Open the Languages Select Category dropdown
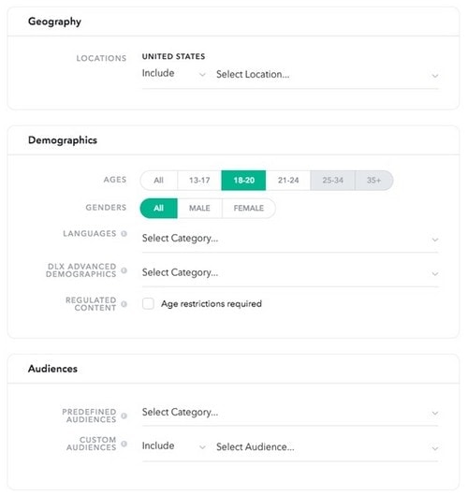The height and width of the screenshot is (496, 468). click(290, 239)
